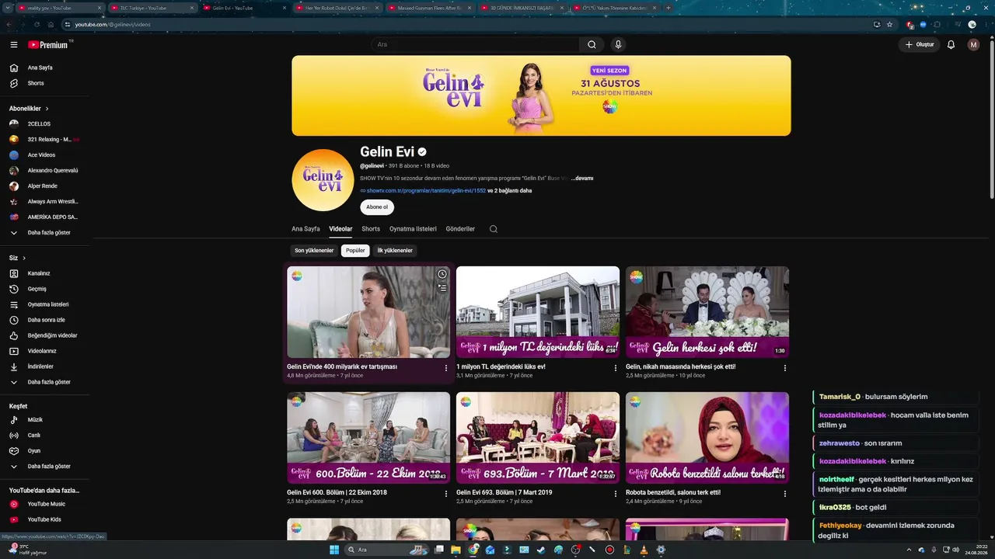
Task: Play the 1 milyon TL lüks ev thumbnail
Action: tap(538, 312)
